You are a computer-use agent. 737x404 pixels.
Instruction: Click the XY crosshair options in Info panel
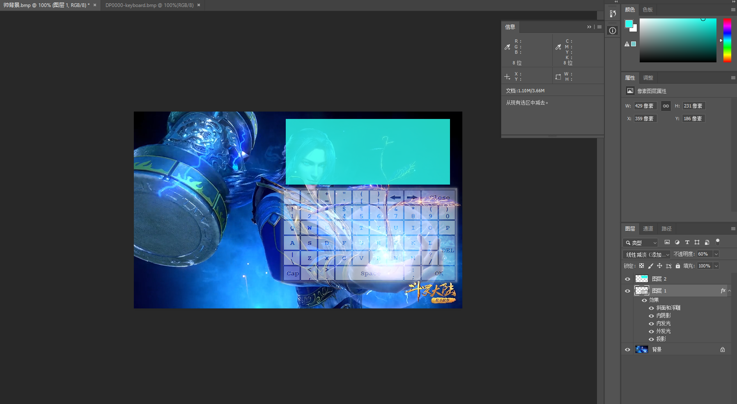(x=507, y=77)
